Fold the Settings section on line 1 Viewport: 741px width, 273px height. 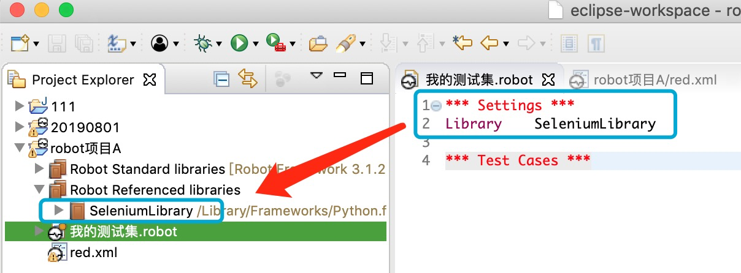click(436, 106)
